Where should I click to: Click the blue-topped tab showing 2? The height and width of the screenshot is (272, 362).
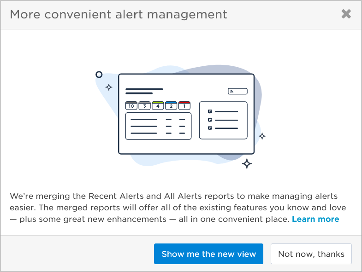coord(171,105)
